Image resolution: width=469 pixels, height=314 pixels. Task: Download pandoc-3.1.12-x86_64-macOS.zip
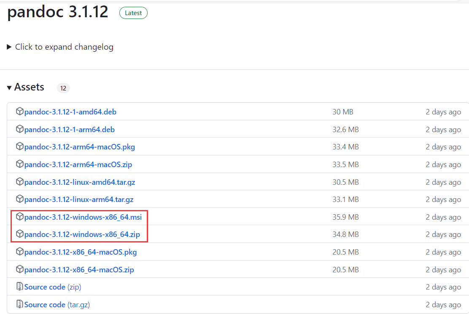79,270
